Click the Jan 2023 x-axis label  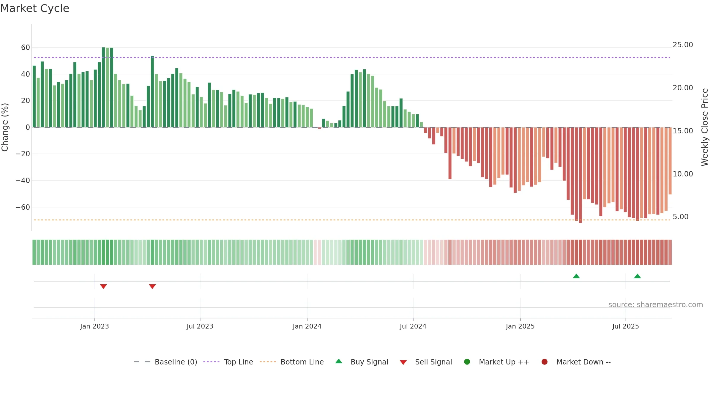[x=94, y=326]
